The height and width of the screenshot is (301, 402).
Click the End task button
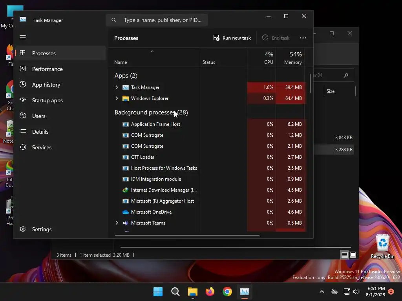coord(276,38)
